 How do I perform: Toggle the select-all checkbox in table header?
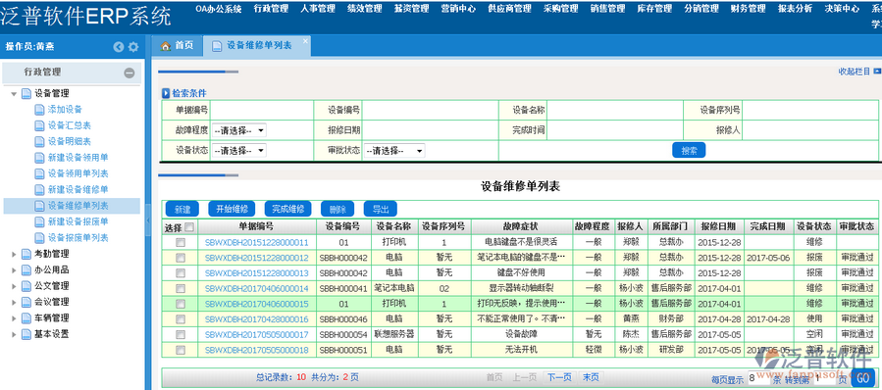click(189, 227)
